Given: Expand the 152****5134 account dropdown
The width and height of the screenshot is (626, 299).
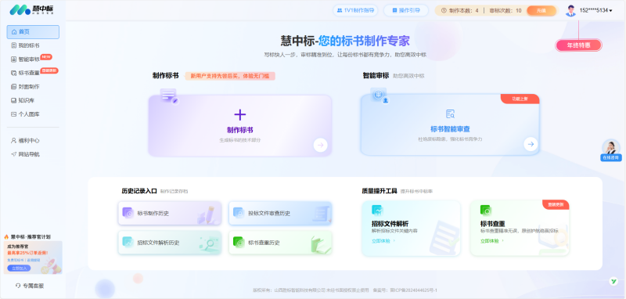Looking at the screenshot, I should pos(596,10).
